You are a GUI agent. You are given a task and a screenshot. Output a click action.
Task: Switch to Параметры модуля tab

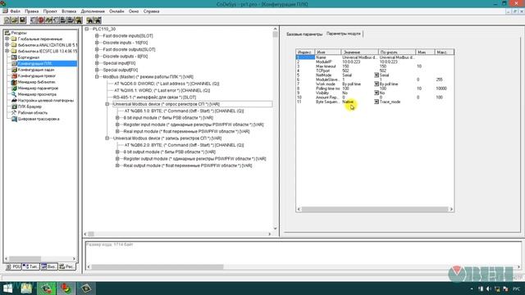point(344,34)
